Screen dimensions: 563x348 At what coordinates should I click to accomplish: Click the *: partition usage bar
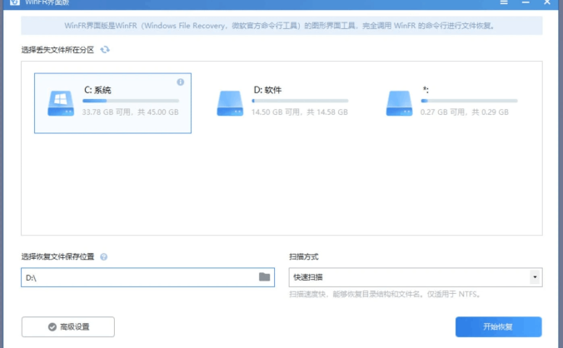click(x=469, y=101)
